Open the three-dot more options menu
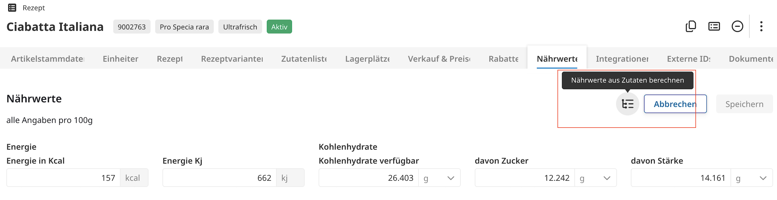The width and height of the screenshot is (777, 200). (x=761, y=26)
